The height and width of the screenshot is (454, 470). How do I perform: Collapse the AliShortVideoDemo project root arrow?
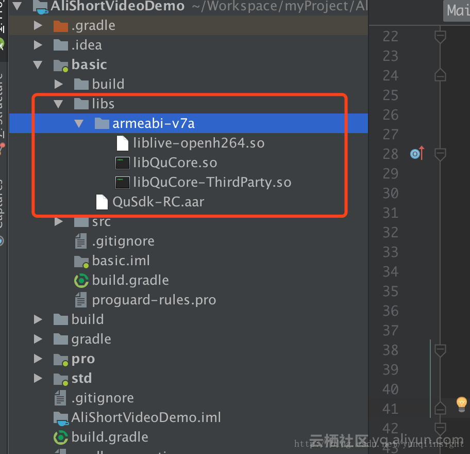(x=18, y=6)
